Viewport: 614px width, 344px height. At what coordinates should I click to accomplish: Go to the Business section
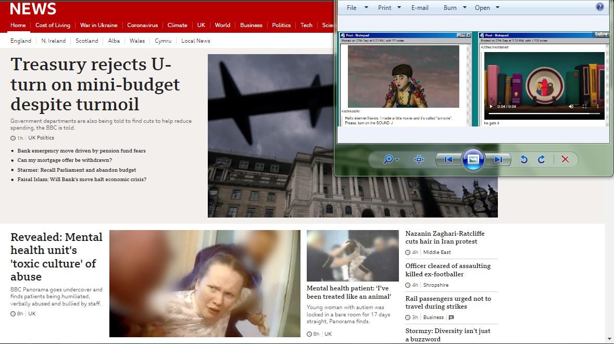pos(251,25)
